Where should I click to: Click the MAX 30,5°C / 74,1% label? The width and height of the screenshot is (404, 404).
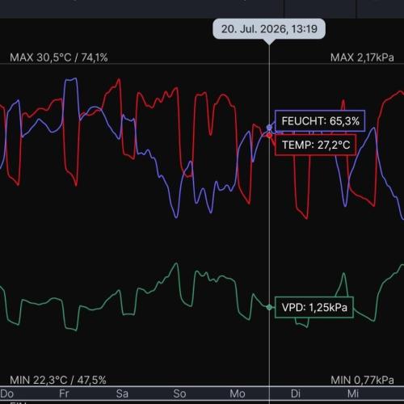tap(59, 57)
